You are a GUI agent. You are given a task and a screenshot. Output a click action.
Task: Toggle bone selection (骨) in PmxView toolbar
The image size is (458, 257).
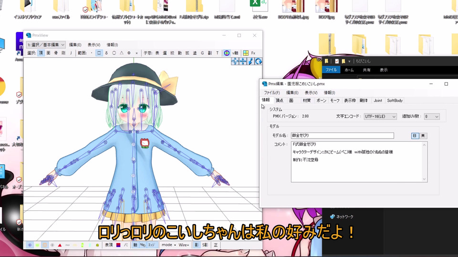pos(56,53)
